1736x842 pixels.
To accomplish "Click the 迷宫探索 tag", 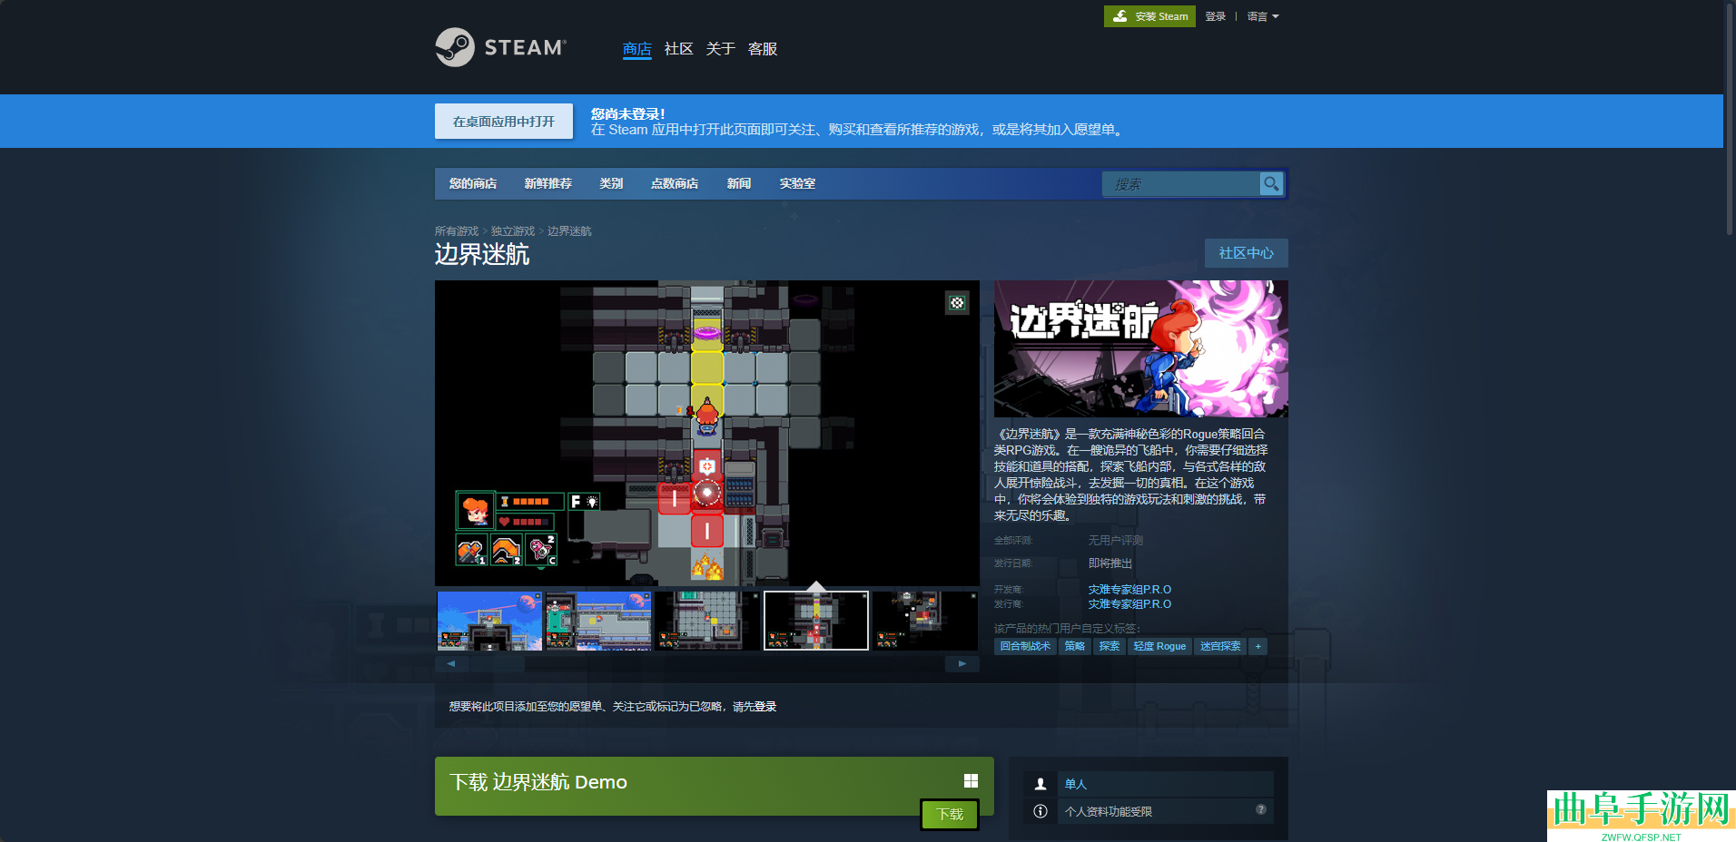I will (x=1220, y=646).
